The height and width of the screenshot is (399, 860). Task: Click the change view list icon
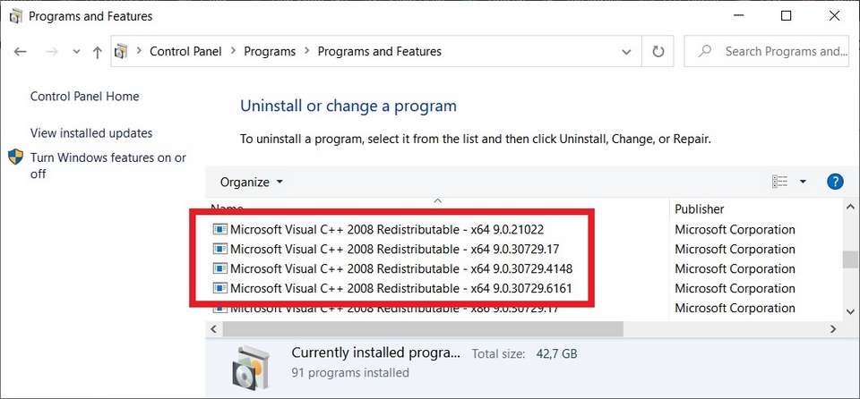pos(780,182)
